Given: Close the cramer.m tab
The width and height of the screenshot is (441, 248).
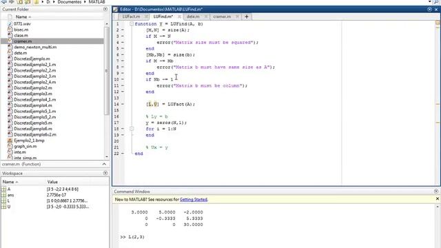Looking at the screenshot, I should (237, 17).
